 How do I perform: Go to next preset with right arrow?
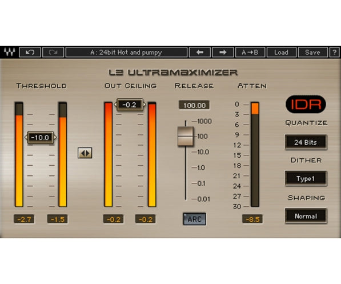(223, 52)
